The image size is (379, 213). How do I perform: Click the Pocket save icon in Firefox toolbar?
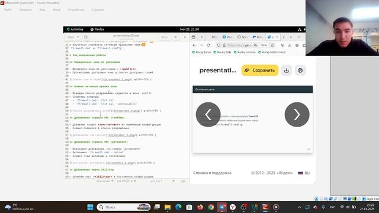[282, 45]
